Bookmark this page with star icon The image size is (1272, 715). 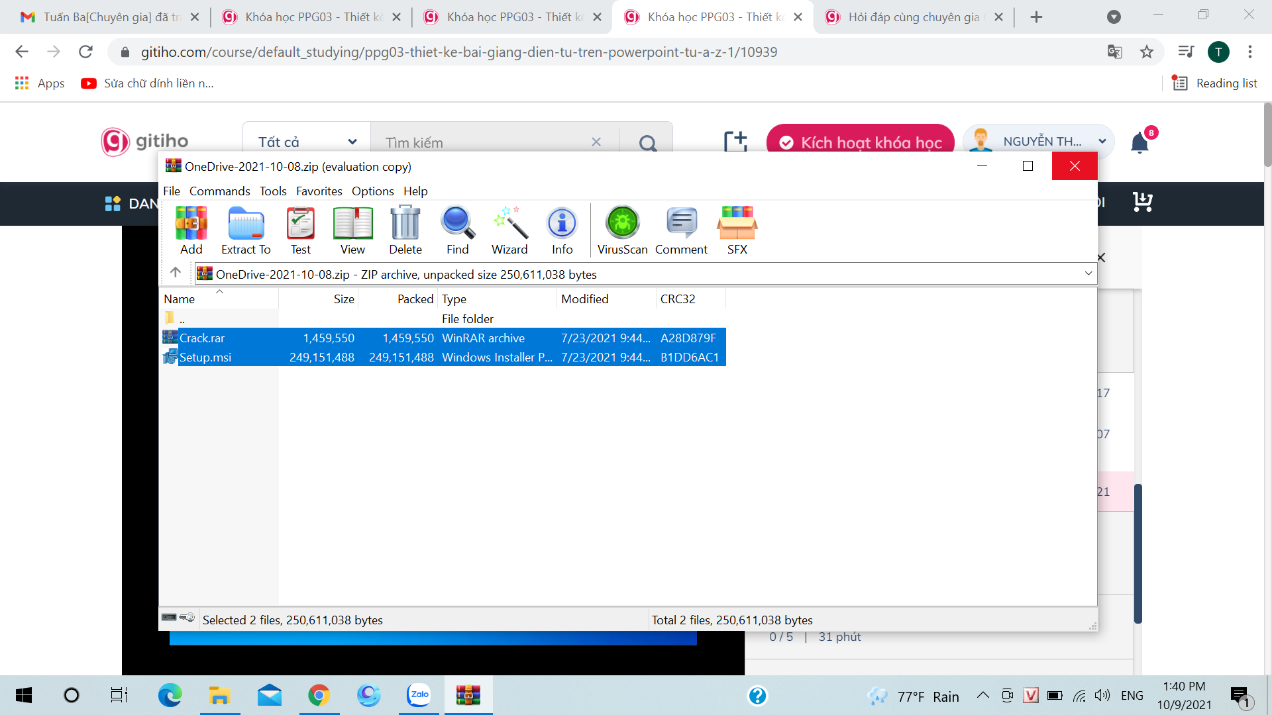pos(1147,52)
